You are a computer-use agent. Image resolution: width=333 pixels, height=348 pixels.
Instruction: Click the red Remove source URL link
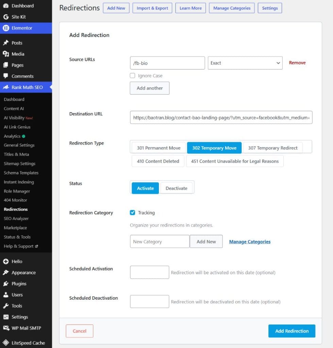coord(297,63)
